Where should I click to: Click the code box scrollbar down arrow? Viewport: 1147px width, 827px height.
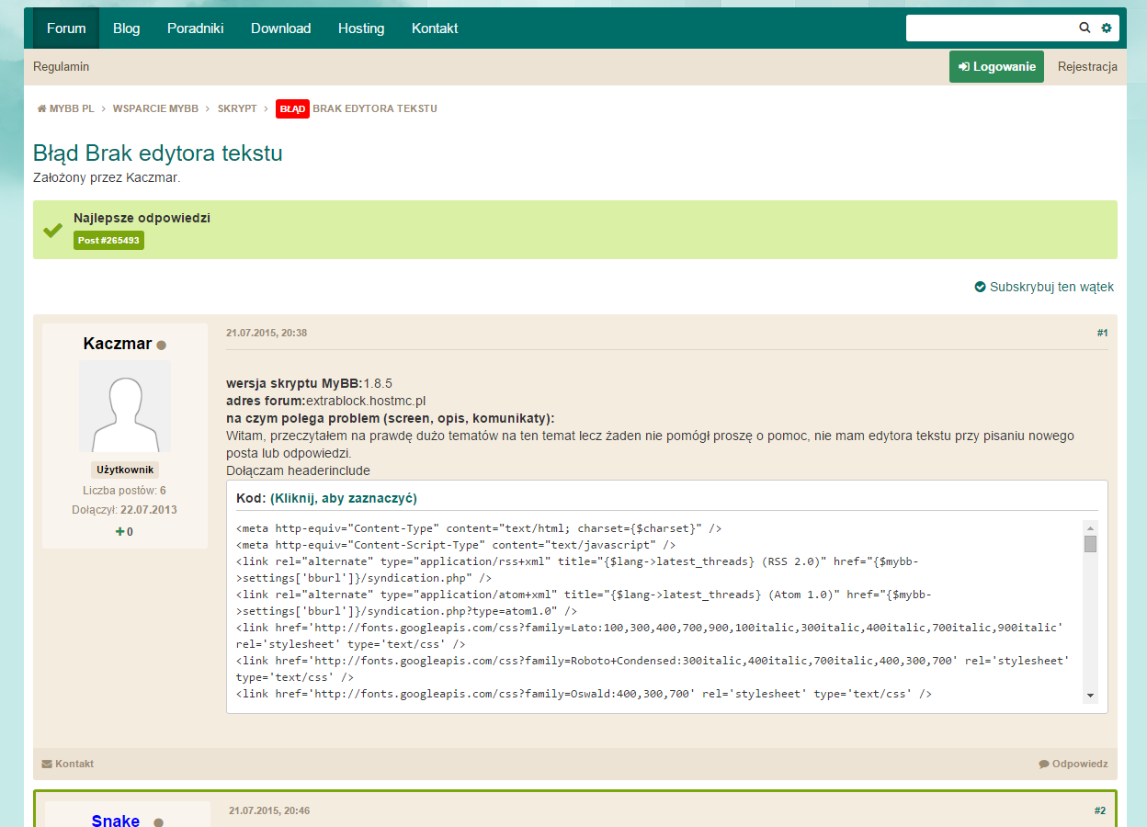[1090, 696]
